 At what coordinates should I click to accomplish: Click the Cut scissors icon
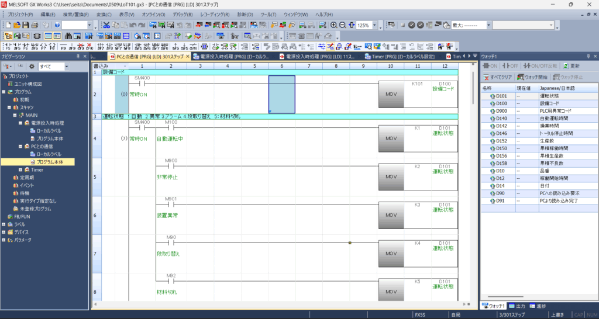pos(106,25)
